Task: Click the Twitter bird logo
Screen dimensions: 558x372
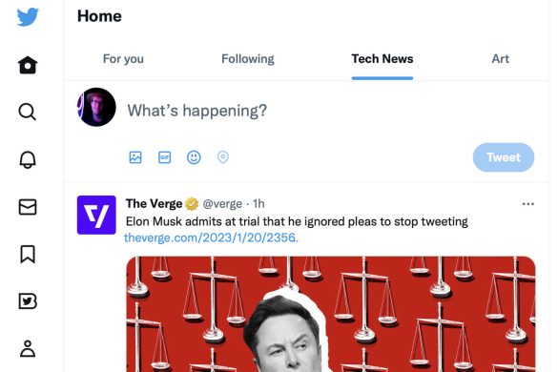Action: pos(28,16)
